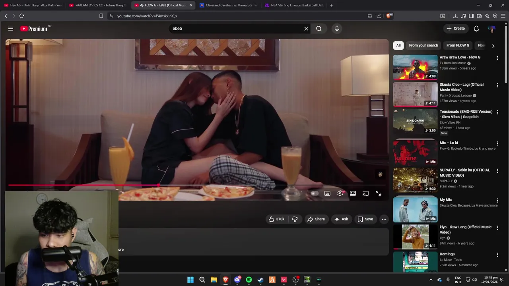Open options for Tensionado video
This screenshot has width=509, height=286.
[x=497, y=112]
